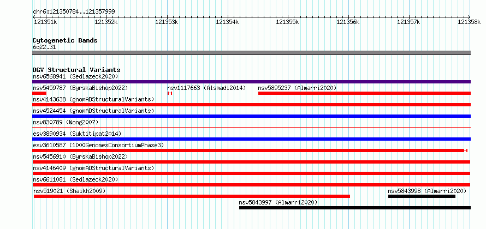Click the short red nsv5459787 bar
The height and width of the screenshot is (229, 486).
[39, 93]
